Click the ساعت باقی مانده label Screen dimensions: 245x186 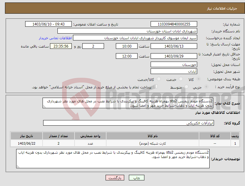point(35,46)
